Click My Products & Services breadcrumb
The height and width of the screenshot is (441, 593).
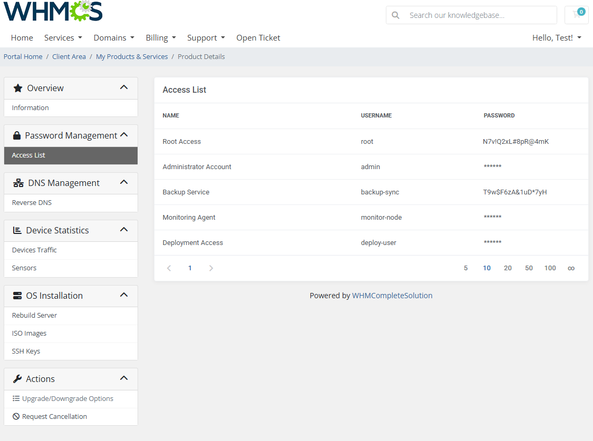[x=132, y=57]
